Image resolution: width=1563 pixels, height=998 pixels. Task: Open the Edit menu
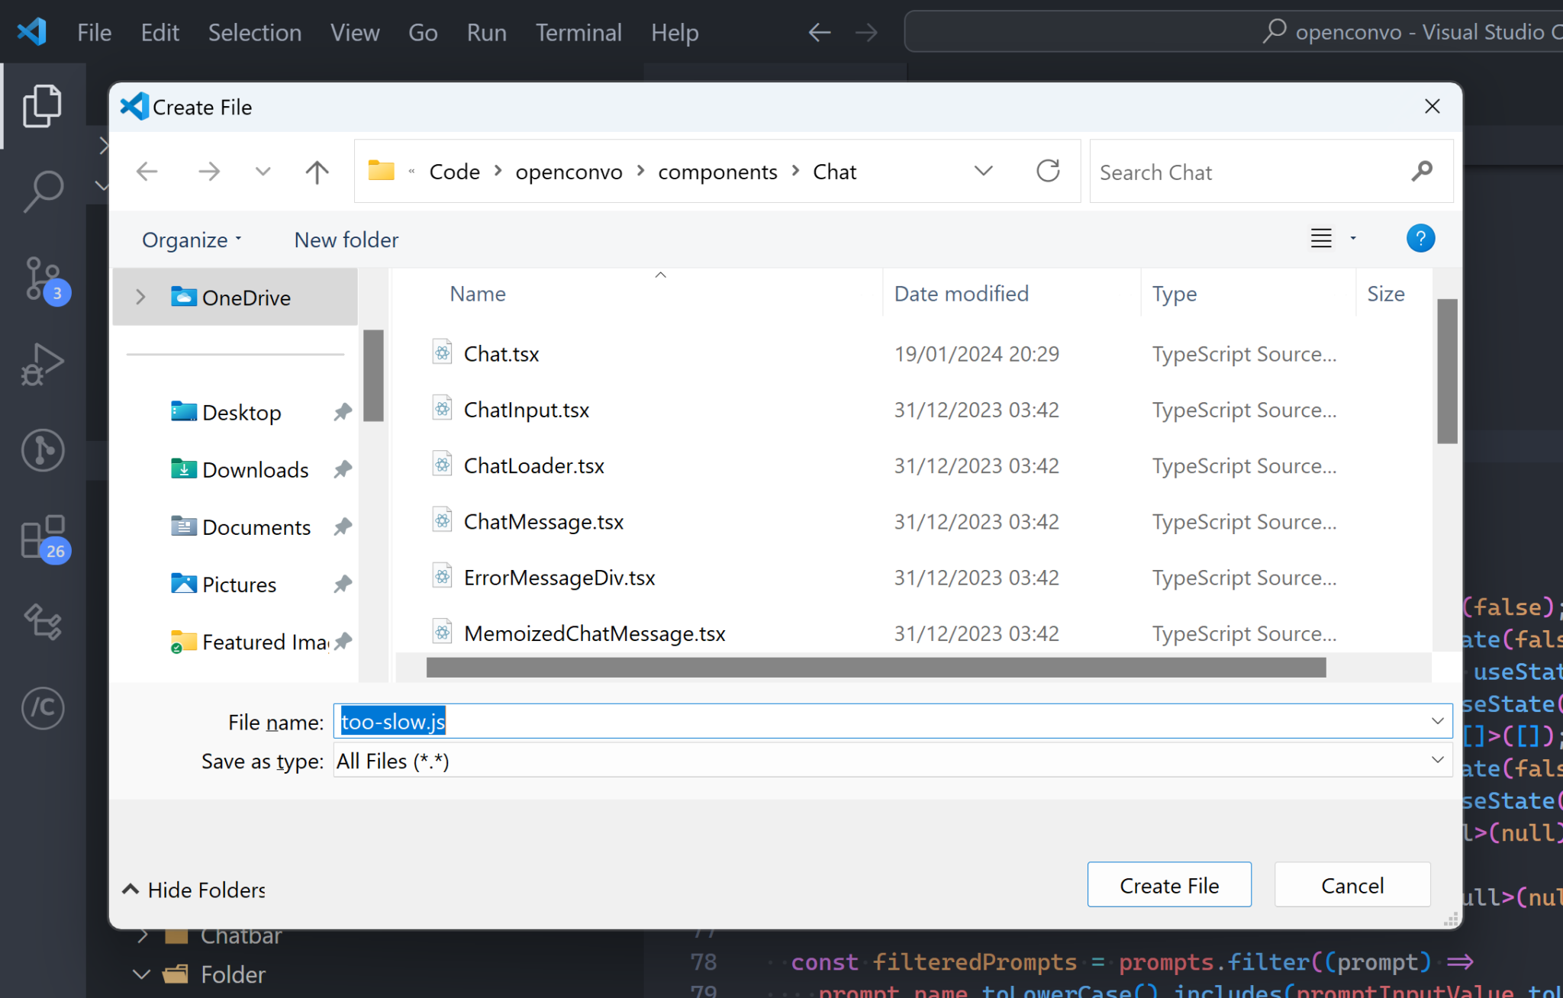point(160,33)
